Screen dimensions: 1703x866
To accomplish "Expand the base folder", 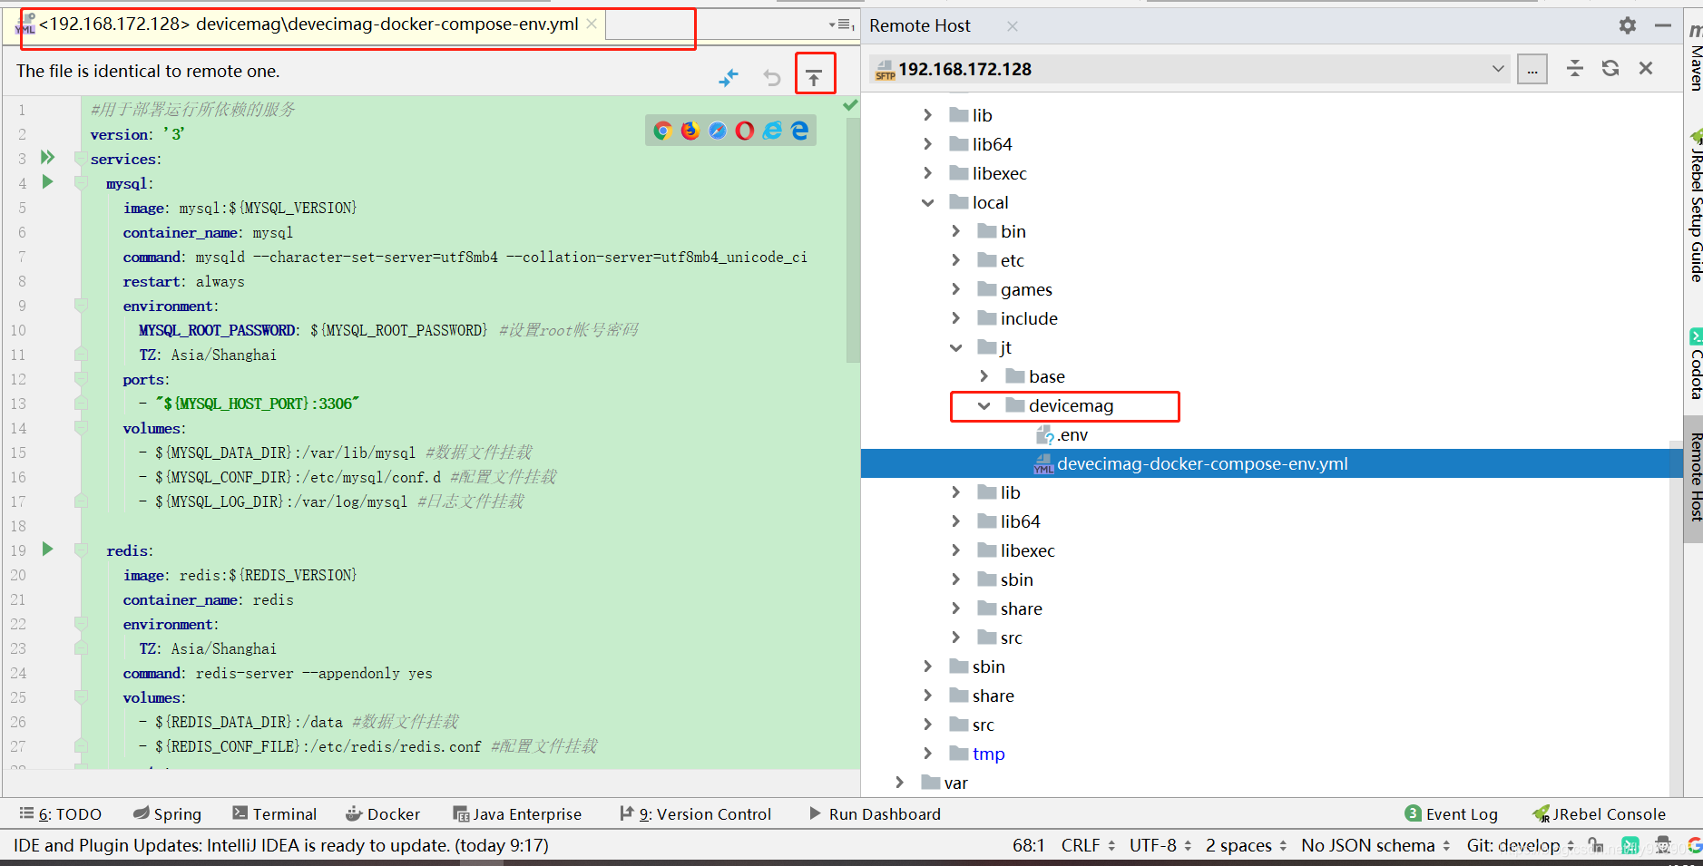I will pos(984,376).
